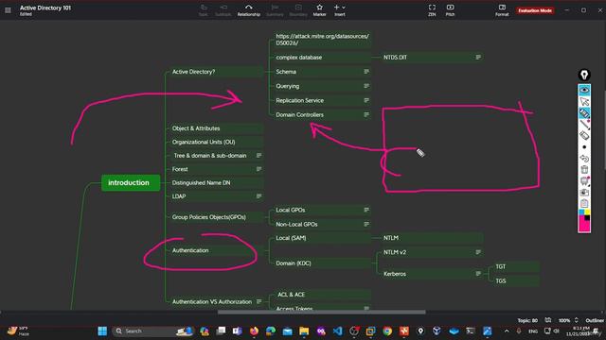Open Google Chrome from taskbar
The image size is (606, 340).
(387, 331)
